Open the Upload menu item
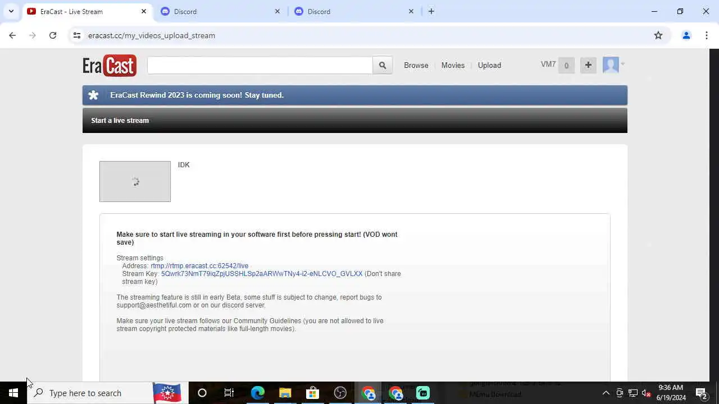Image resolution: width=719 pixels, height=404 pixels. pyautogui.click(x=489, y=65)
